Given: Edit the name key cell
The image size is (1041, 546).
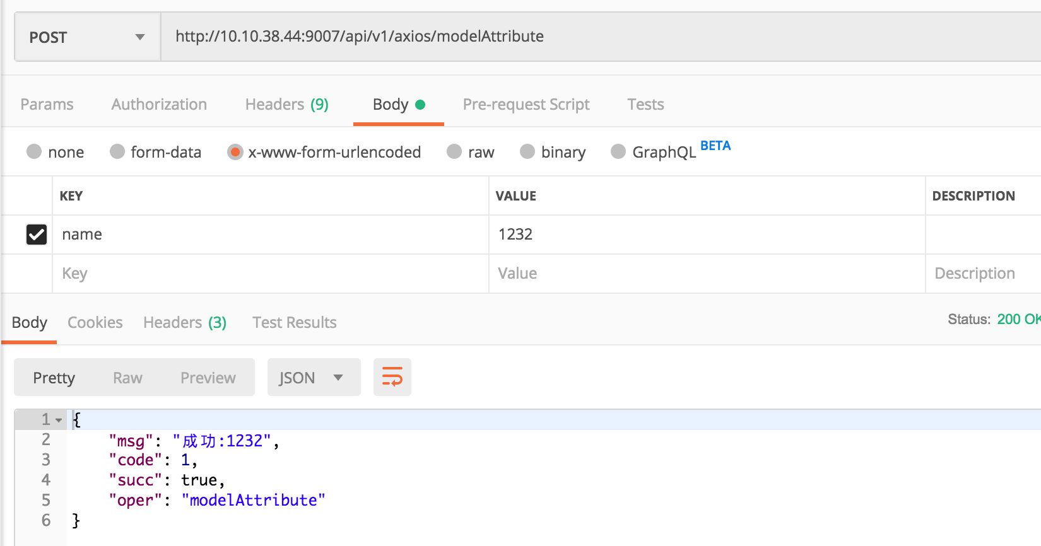Looking at the screenshot, I should pos(271,235).
